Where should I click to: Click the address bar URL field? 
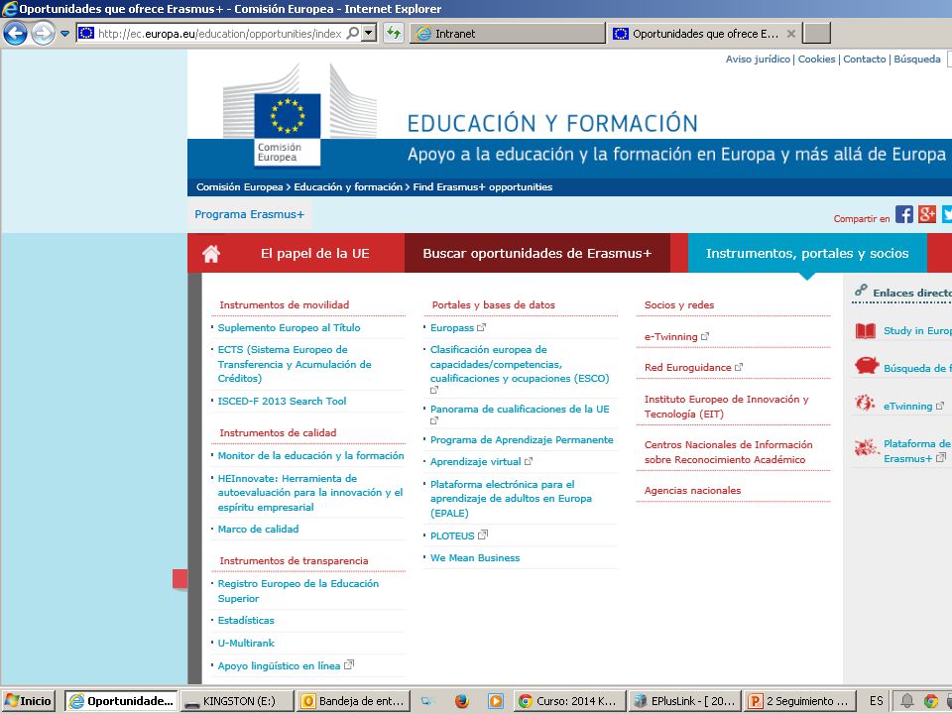coord(219,34)
